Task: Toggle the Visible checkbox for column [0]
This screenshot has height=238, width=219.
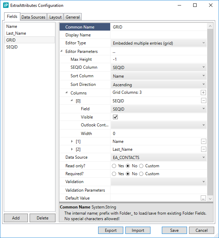Action: [x=115, y=117]
